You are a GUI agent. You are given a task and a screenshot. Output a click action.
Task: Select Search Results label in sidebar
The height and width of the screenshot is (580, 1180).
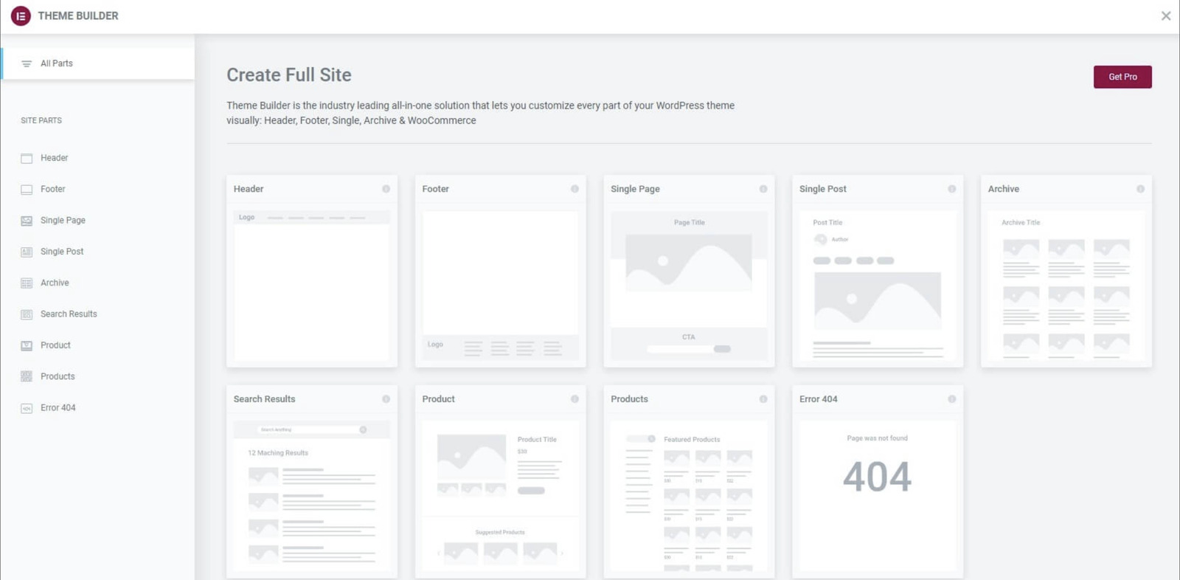tap(69, 314)
